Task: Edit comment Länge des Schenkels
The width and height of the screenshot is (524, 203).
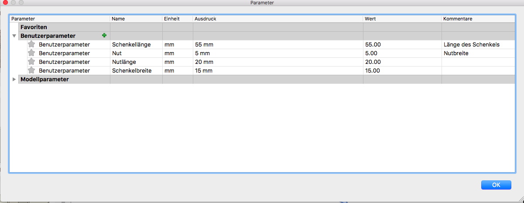Action: tap(478, 44)
